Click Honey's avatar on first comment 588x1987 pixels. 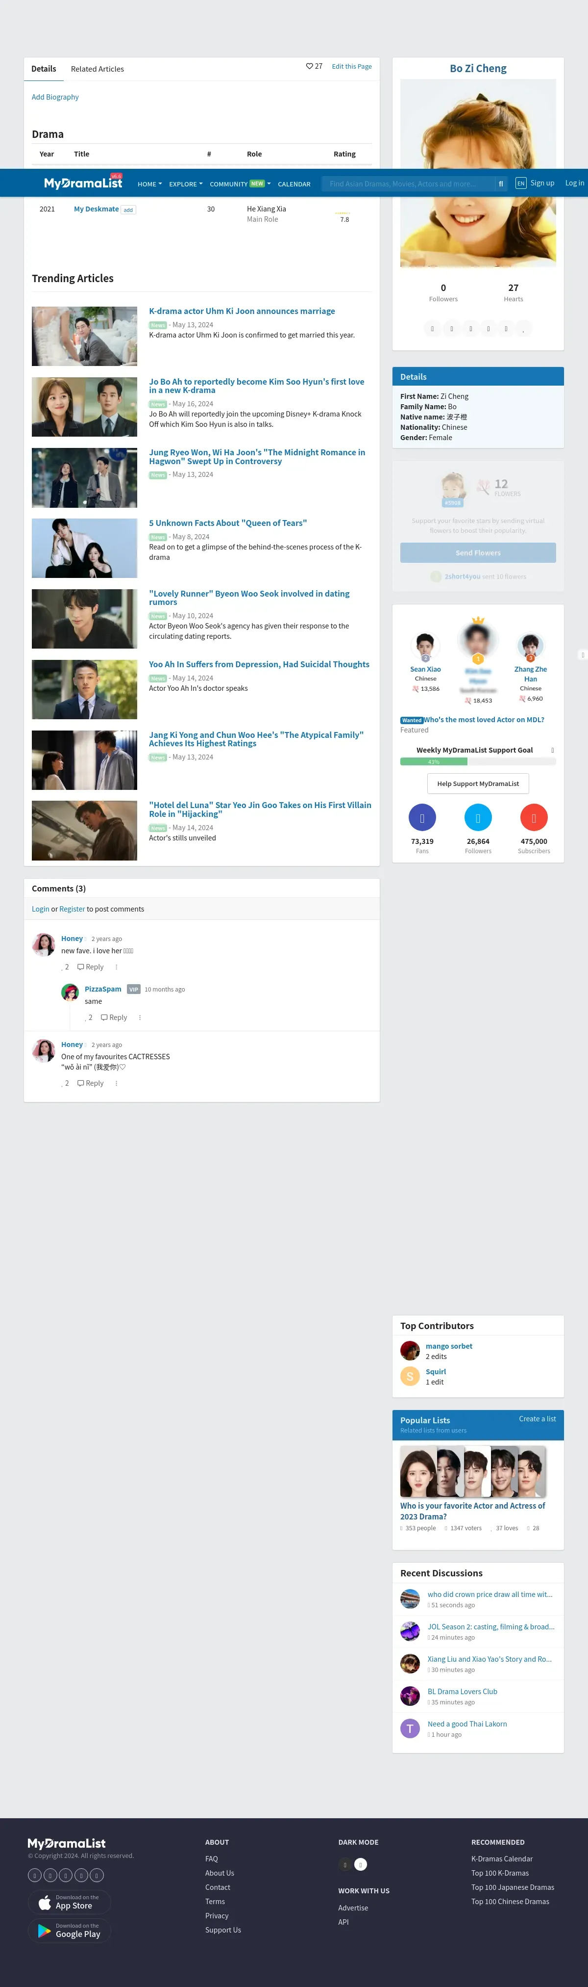coord(43,944)
